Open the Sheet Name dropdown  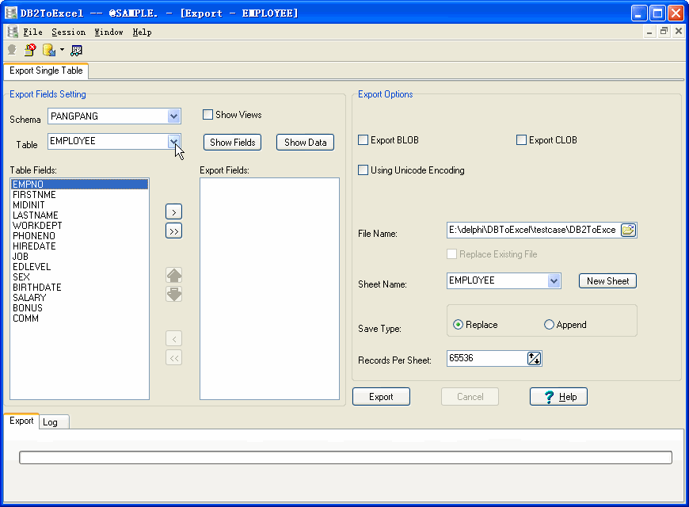pyautogui.click(x=554, y=280)
